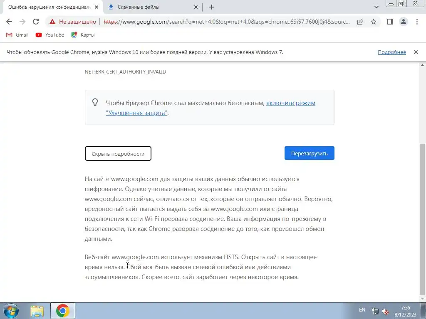Viewport: 426px width, 319px height.
Task: Open Chrome three-dot menu
Action: coord(417,22)
